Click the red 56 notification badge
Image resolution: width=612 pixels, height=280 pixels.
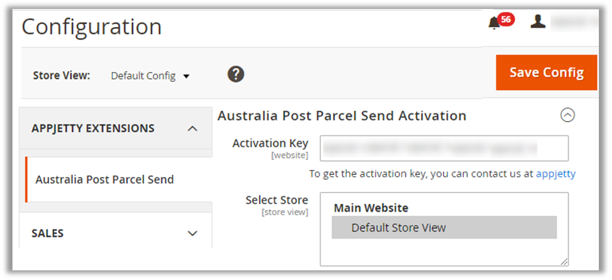click(506, 19)
